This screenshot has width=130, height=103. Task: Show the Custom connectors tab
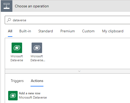[x=88, y=31]
